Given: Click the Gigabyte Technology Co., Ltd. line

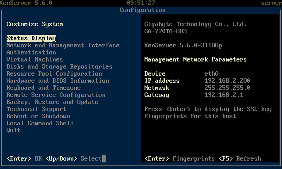Looking at the screenshot, I should coord(195,24).
